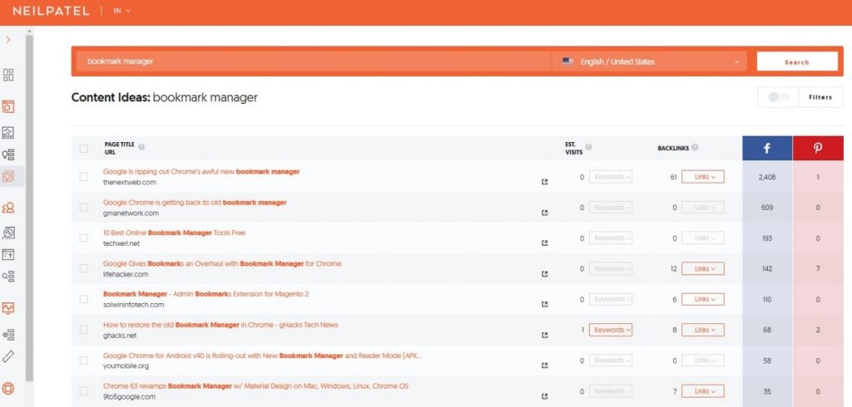Screen dimensions: 852x407
Task: Check the youmobile.org row checkbox
Action: [84, 360]
